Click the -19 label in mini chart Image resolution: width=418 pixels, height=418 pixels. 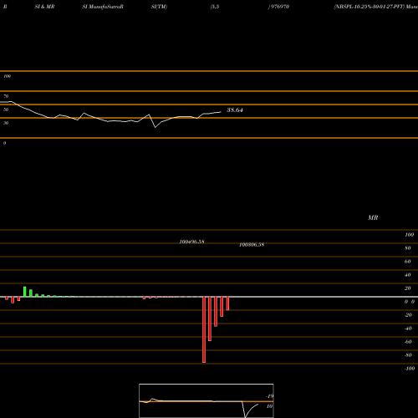[x=269, y=396]
